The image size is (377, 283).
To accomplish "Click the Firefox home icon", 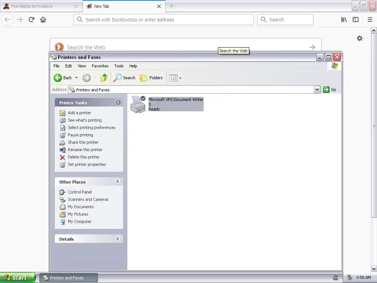I will click(43, 20).
